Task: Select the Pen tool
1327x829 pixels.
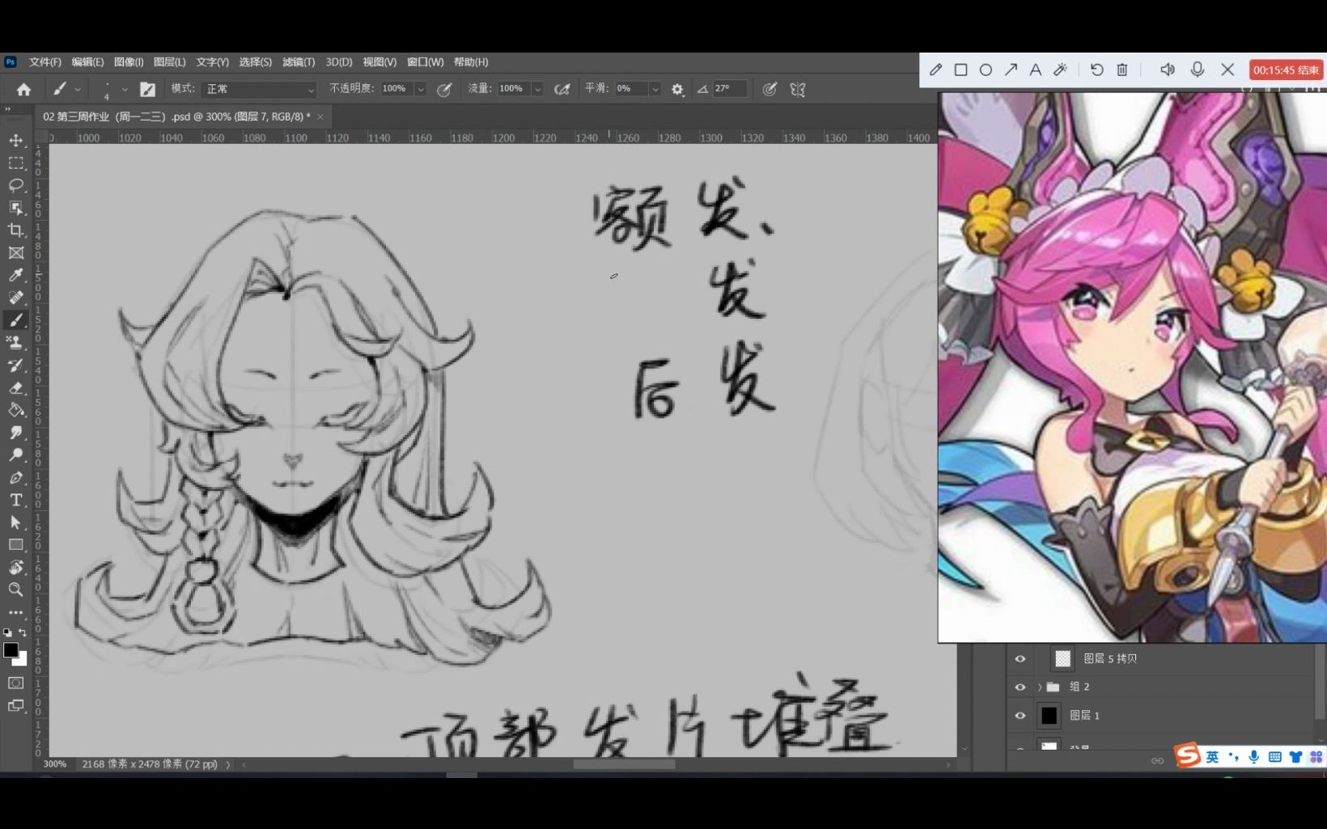Action: tap(15, 477)
